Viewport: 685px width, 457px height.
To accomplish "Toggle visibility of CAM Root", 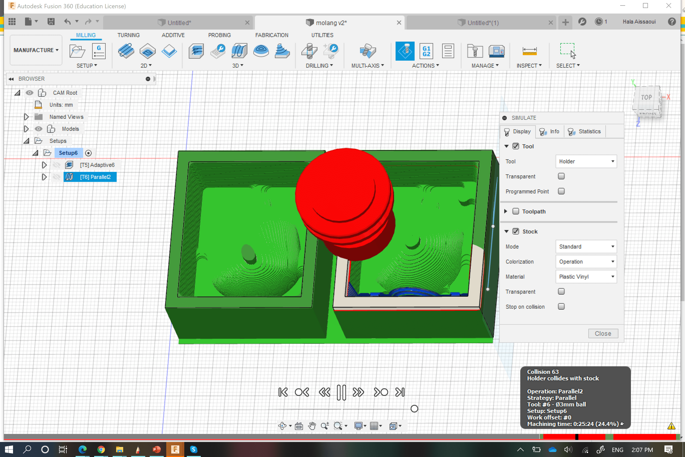I will 29,93.
